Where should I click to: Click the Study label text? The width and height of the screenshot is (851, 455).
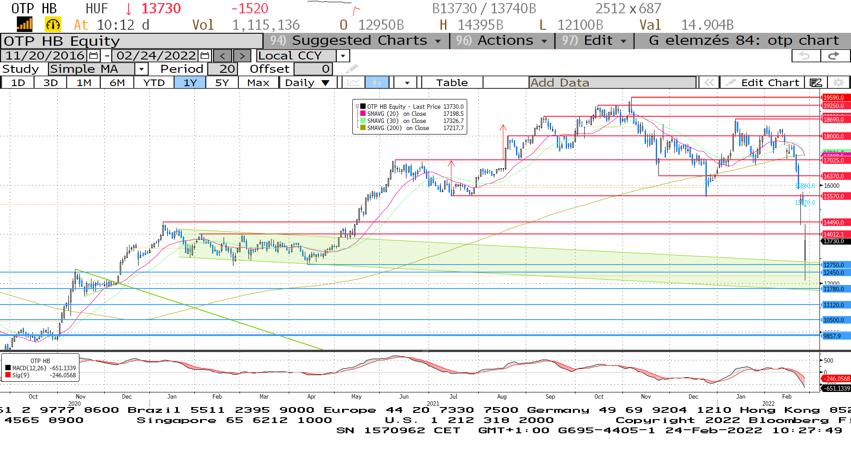[20, 69]
